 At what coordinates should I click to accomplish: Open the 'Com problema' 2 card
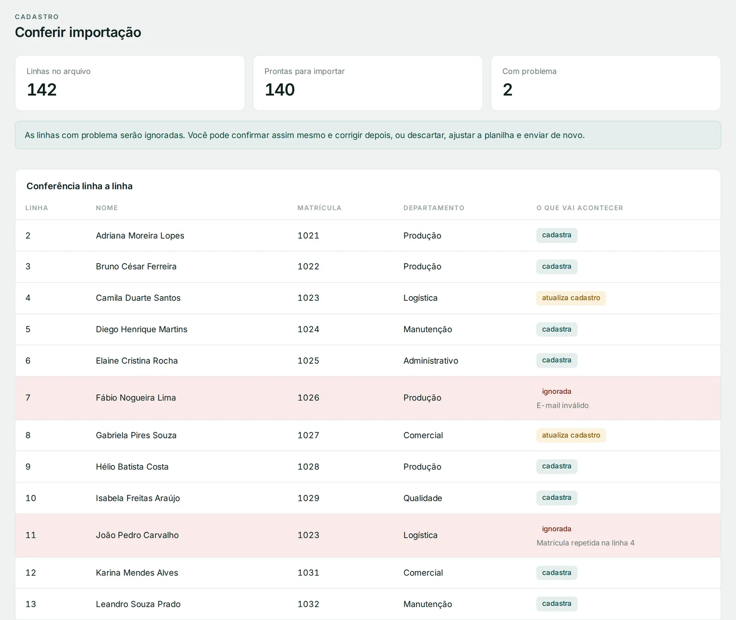point(606,83)
